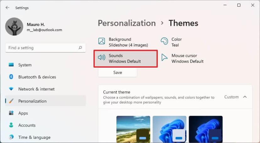Viewport: 260px width, 143px height.
Task: Open Sounds Windows Default settings
Action: (125, 58)
